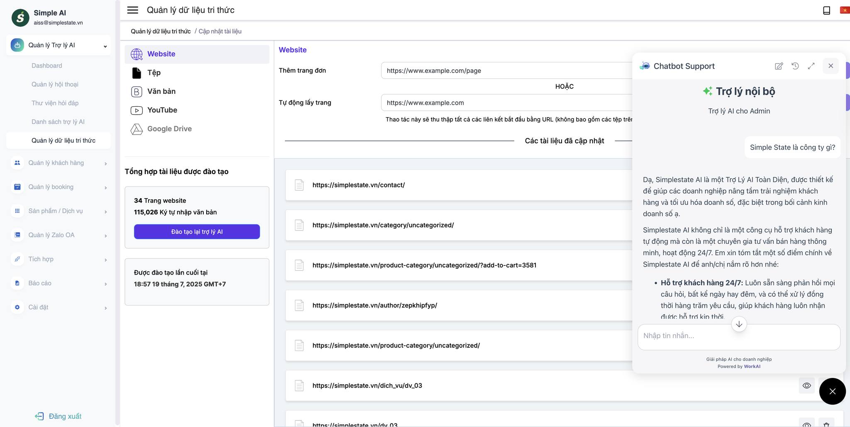This screenshot has width=850, height=427.
Task: Click the logout icon next to Đăng xuất
Action: tap(39, 416)
